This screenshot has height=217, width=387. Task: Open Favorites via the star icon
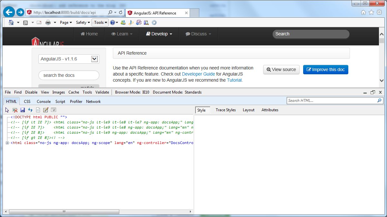coord(371,12)
